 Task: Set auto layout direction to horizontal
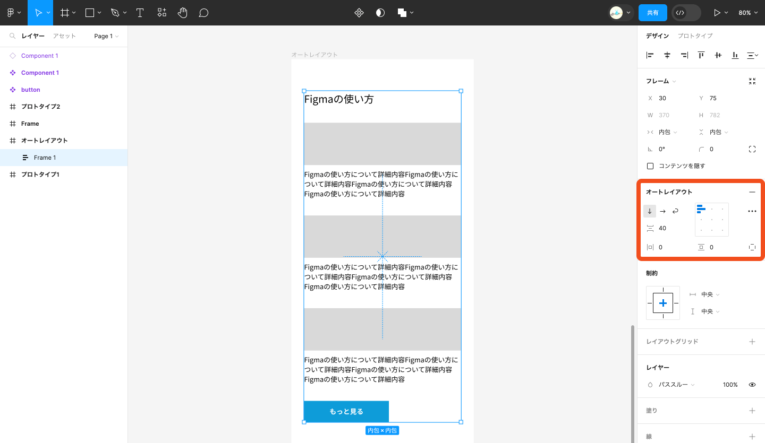[662, 211]
